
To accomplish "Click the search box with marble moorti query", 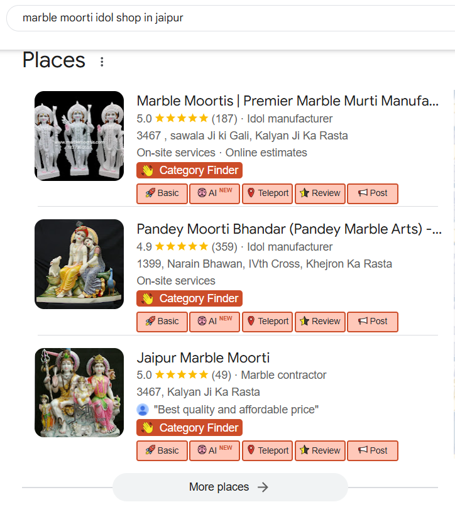I will [226, 18].
